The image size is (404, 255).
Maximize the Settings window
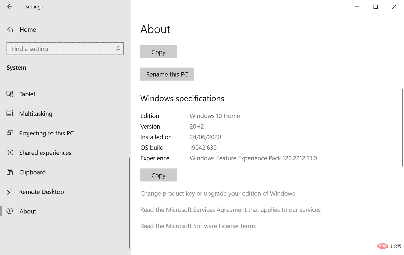[375, 7]
